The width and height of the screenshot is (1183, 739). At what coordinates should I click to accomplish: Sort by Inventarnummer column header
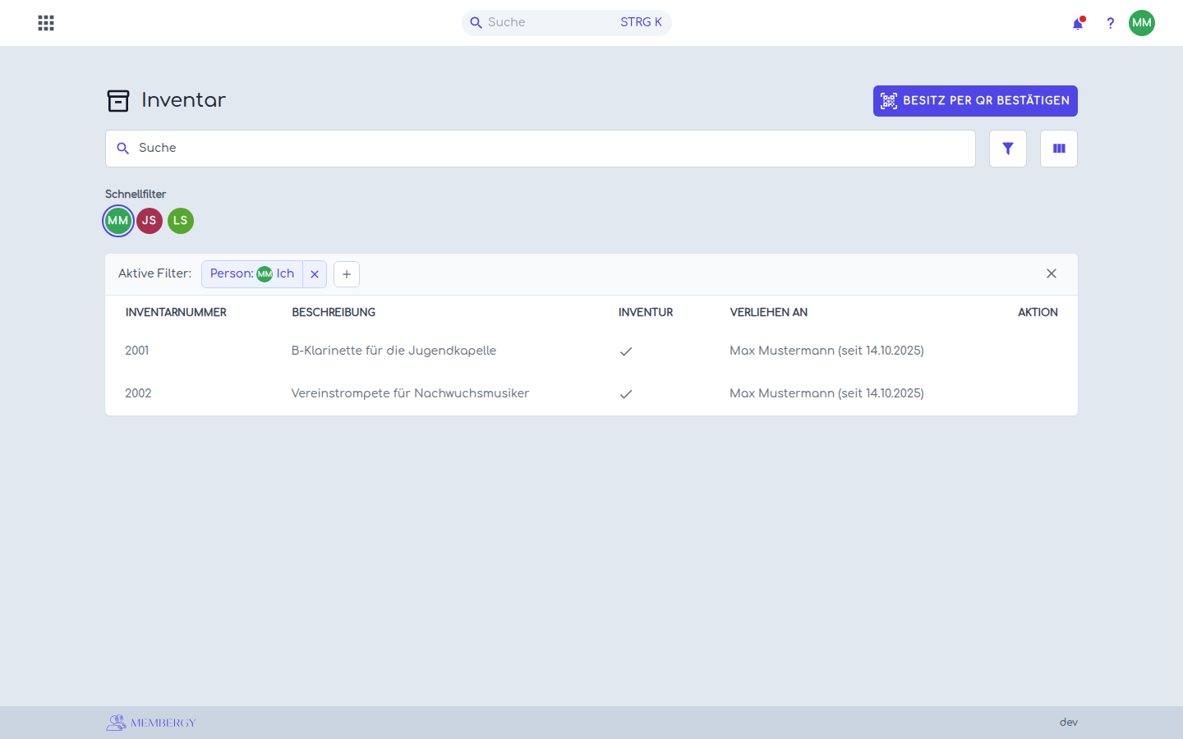pyautogui.click(x=176, y=312)
